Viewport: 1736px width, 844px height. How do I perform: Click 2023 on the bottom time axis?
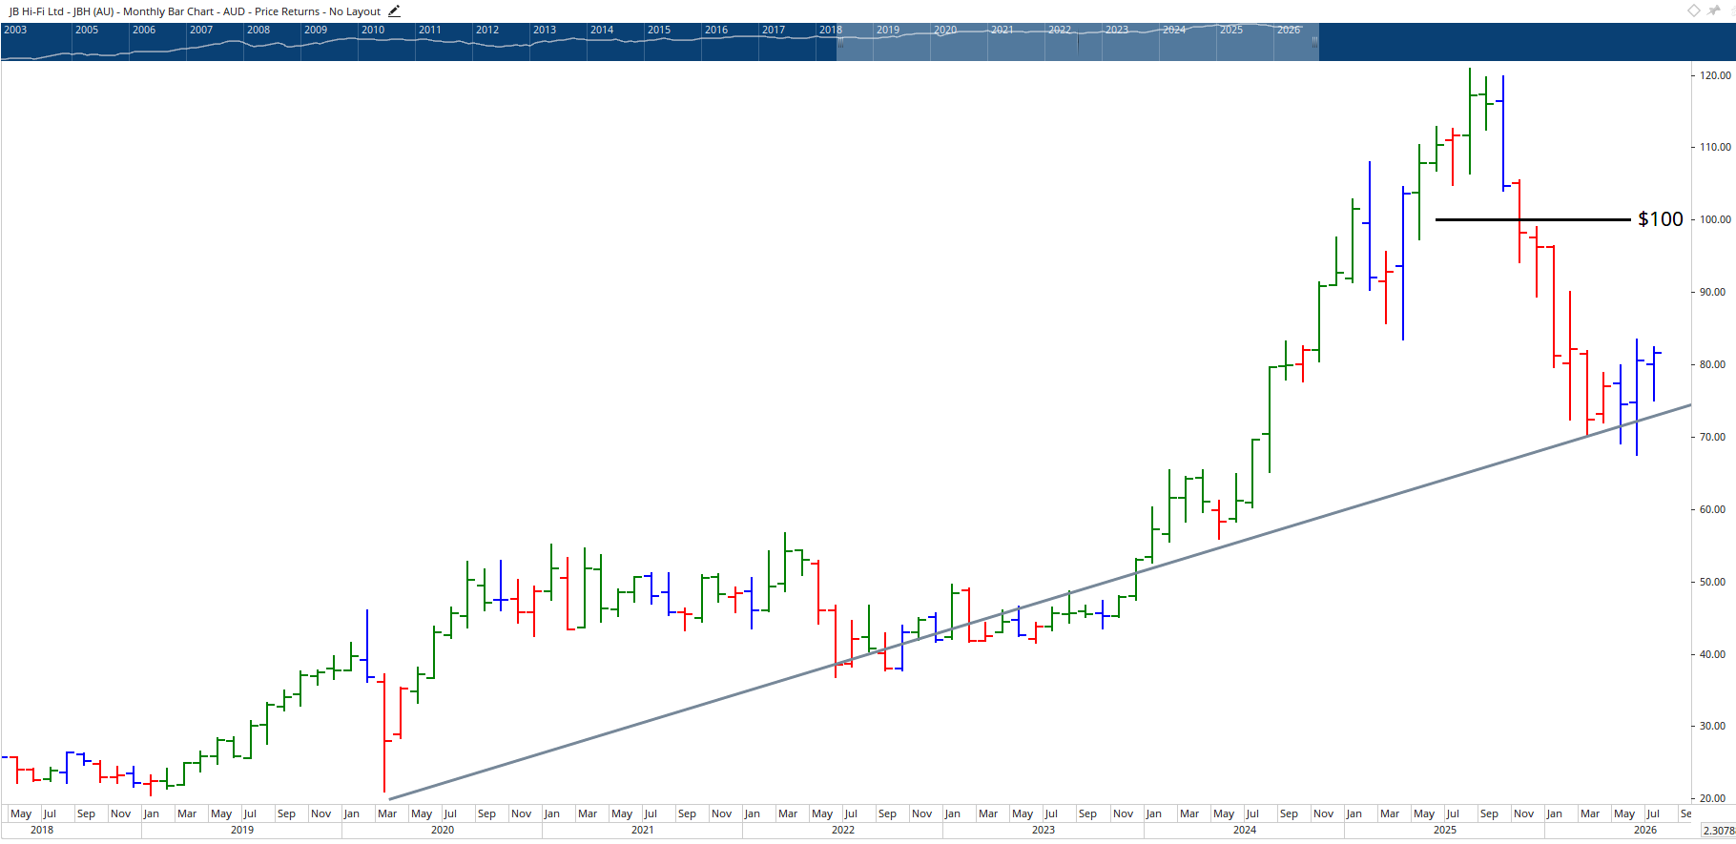click(x=1044, y=830)
